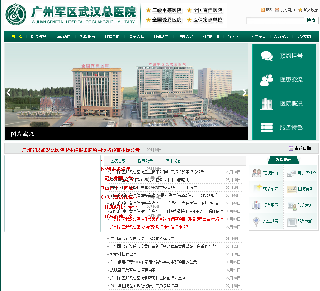Open the 专家荟萃 menu item
The height and width of the screenshot is (291, 320).
(136, 36)
